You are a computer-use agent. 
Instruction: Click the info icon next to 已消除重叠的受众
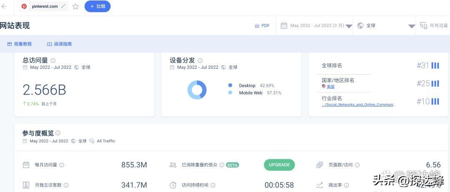(x=222, y=165)
